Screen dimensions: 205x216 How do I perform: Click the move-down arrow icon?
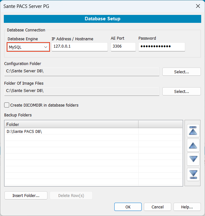coord(193,160)
